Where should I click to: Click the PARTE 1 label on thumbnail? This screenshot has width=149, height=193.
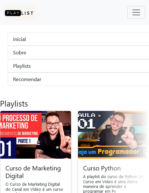pos(24,141)
